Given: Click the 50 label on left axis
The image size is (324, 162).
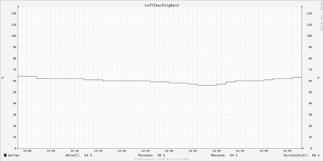Looking at the screenshot, I should coord(15,92).
